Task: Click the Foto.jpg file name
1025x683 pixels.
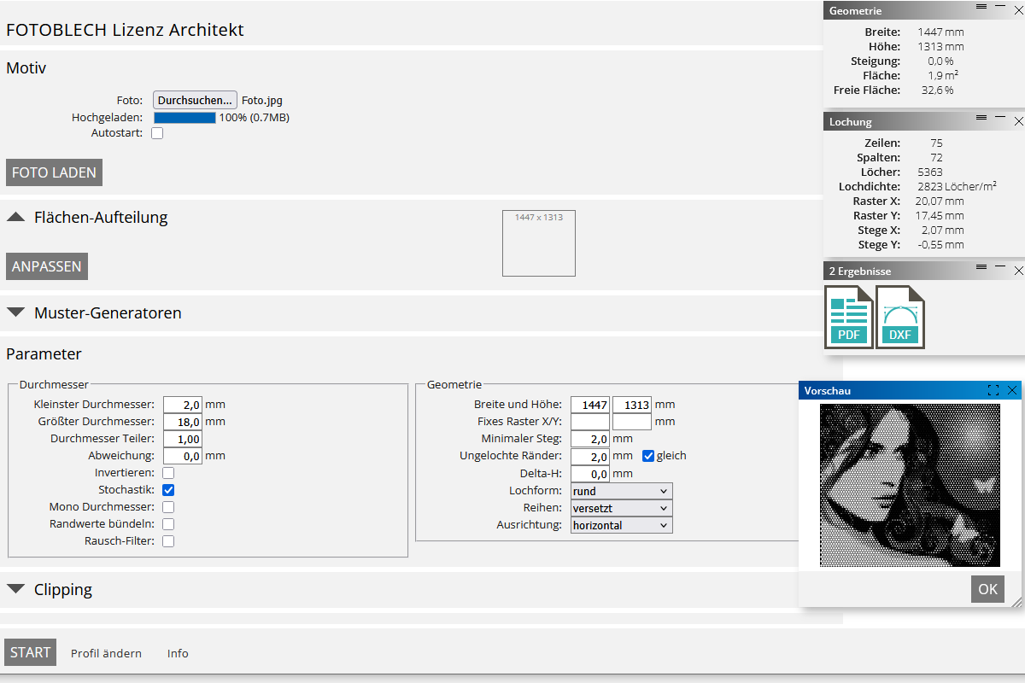Action: point(262,100)
